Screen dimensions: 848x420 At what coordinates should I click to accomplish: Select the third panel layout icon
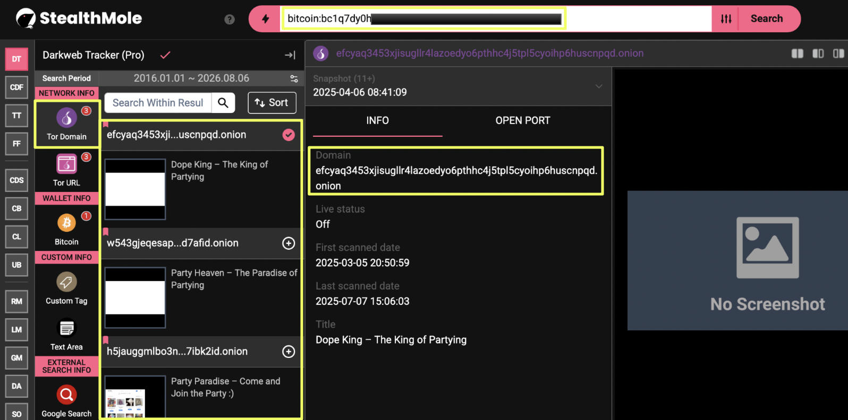point(838,53)
